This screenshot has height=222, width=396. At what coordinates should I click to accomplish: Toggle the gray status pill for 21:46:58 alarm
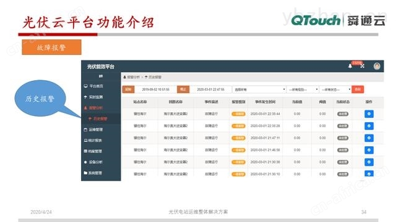[343, 150]
